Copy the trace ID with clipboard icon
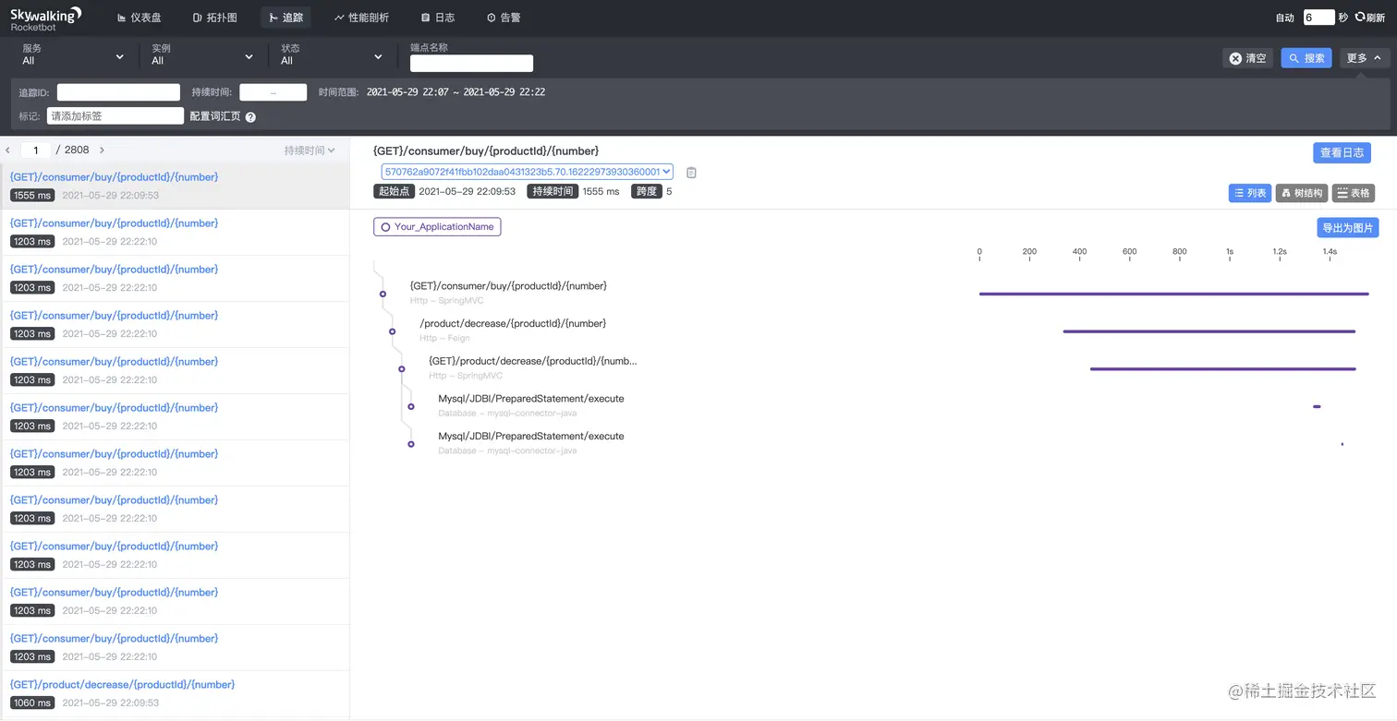The width and height of the screenshot is (1397, 721). pos(691,173)
